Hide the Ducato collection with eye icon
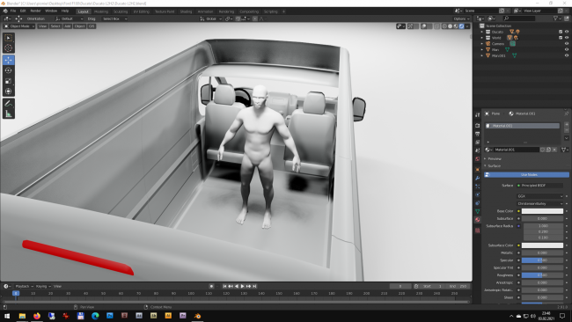This screenshot has height=322, width=572. click(567, 32)
